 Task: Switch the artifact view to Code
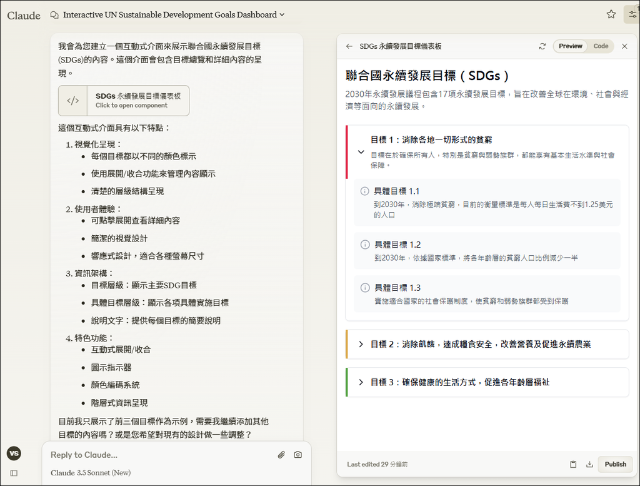602,46
